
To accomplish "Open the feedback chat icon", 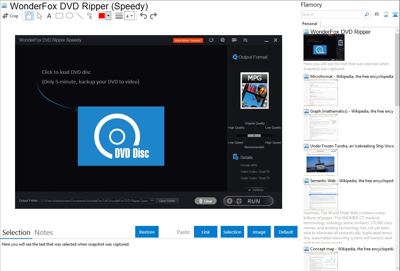I will [234, 40].
